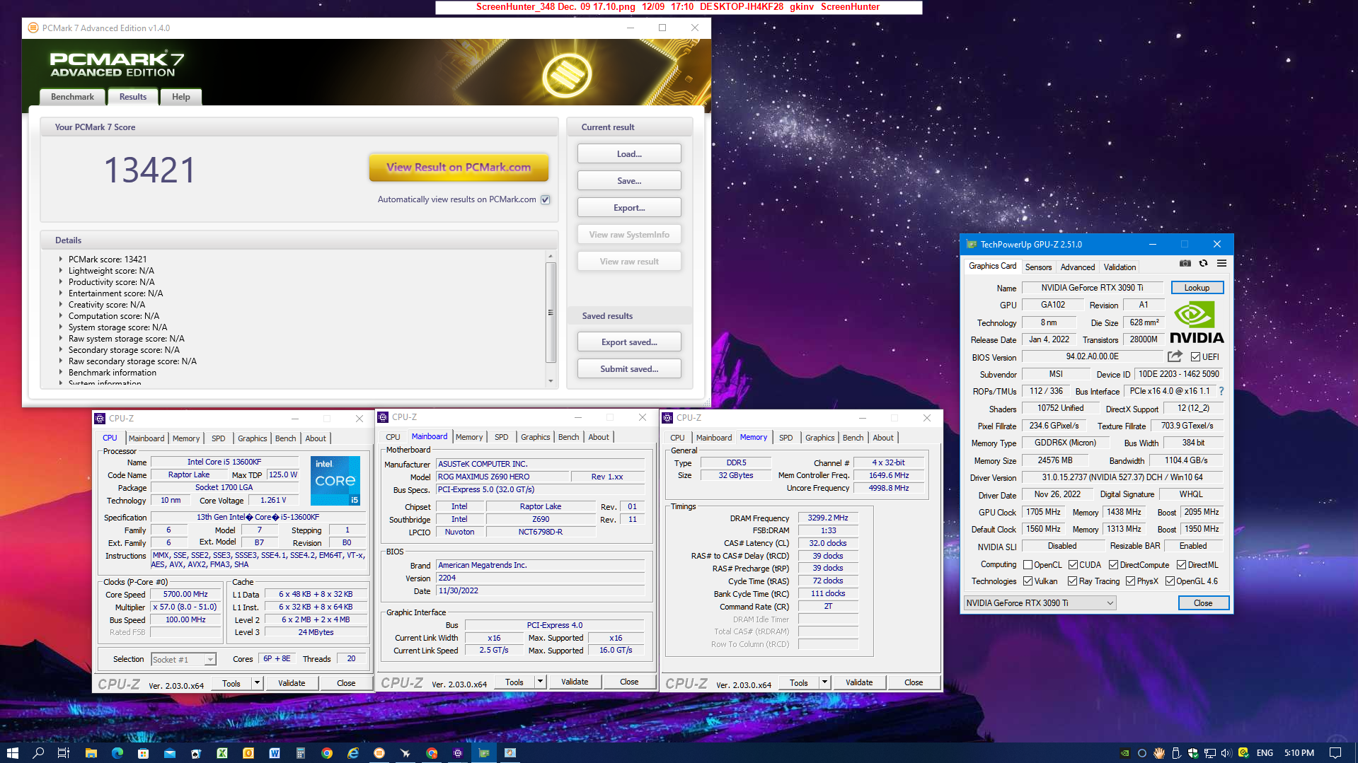Click the ENG language indicator

pos(1265,753)
